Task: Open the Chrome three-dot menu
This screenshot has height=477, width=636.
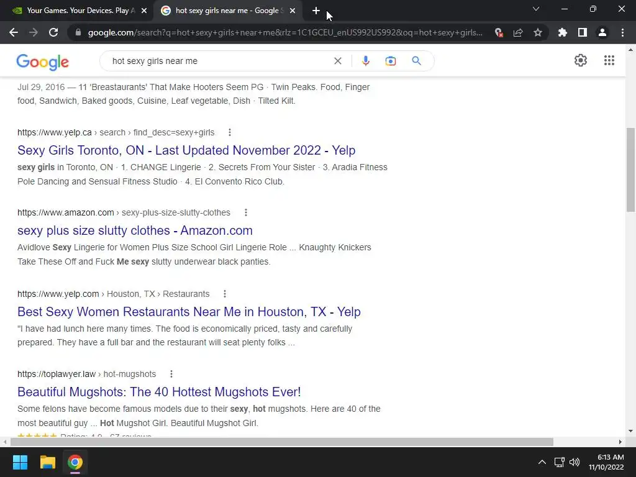Action: (x=622, y=32)
